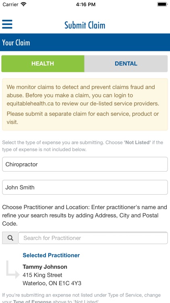Tap the Selected Practitioner heading

pyautogui.click(x=51, y=255)
